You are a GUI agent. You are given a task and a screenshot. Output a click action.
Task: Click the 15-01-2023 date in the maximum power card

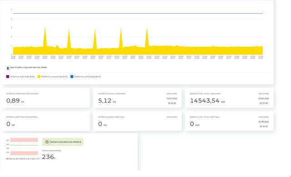coord(172,98)
